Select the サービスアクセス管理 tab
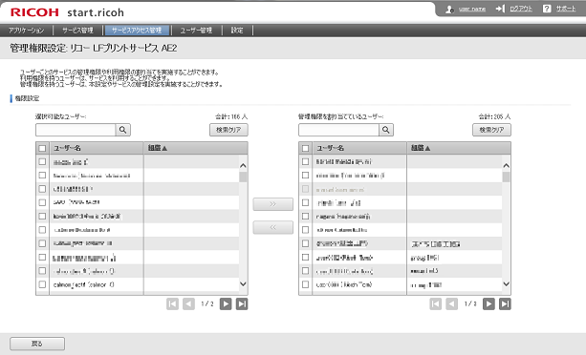The width and height of the screenshot is (586, 355). click(x=137, y=31)
